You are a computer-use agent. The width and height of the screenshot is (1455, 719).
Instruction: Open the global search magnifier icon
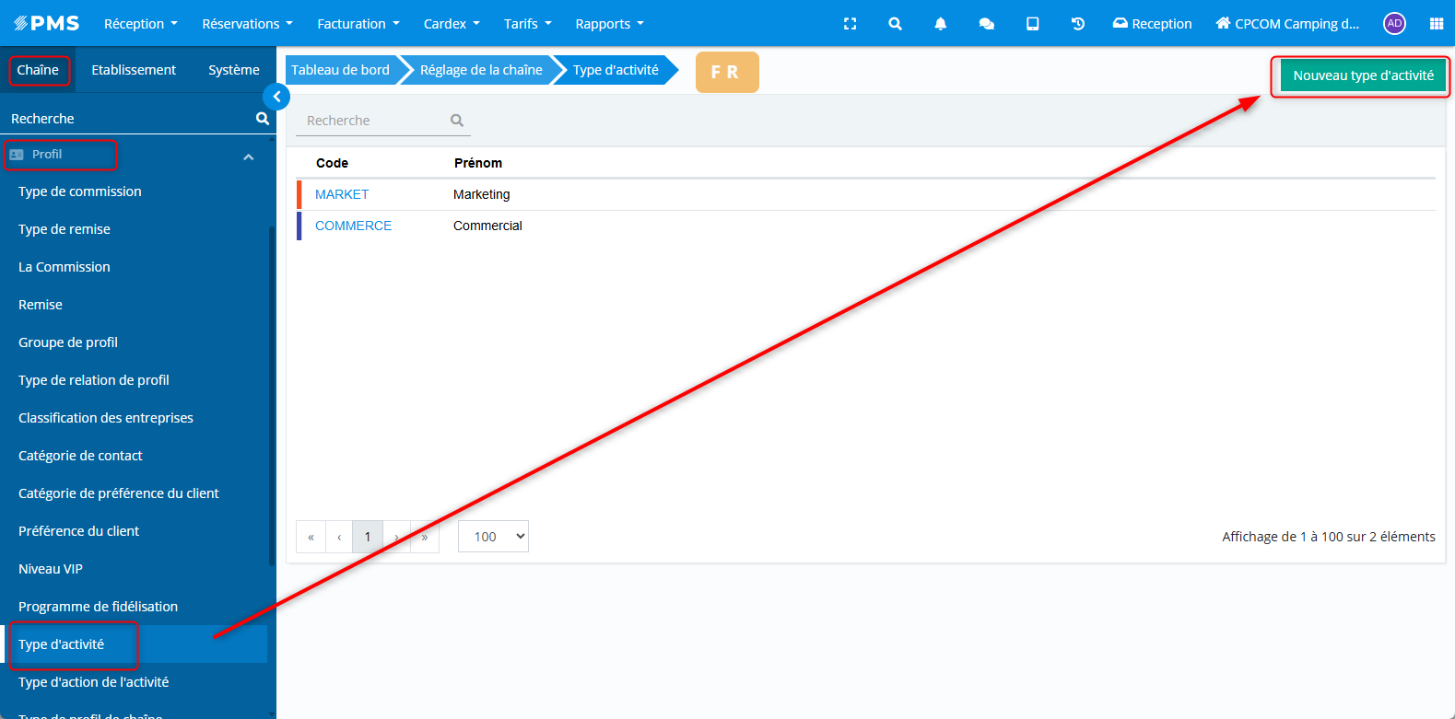click(895, 24)
